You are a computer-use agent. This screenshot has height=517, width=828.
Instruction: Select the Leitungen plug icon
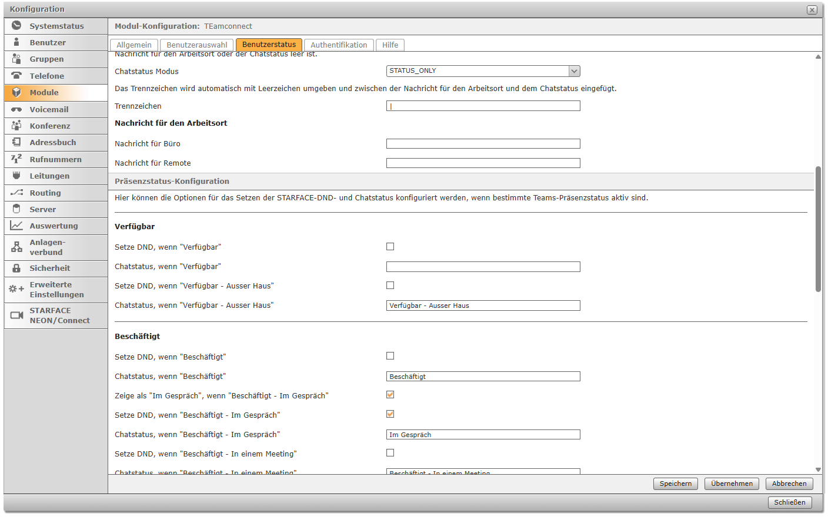(16, 176)
